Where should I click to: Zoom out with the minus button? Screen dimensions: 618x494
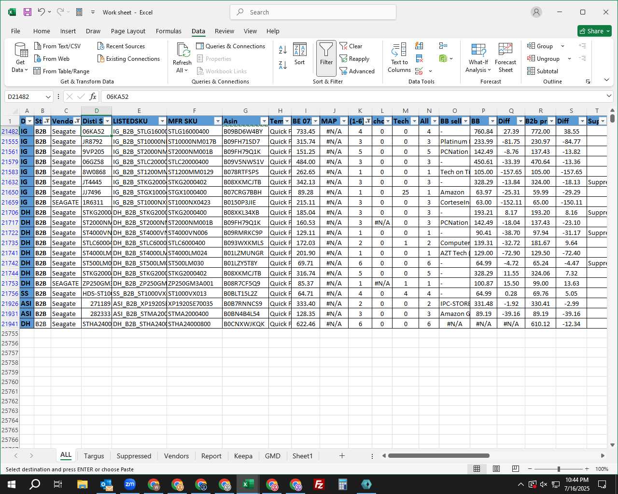530,469
